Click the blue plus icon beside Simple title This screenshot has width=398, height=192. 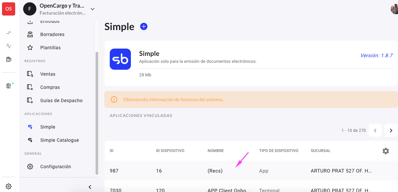(144, 26)
